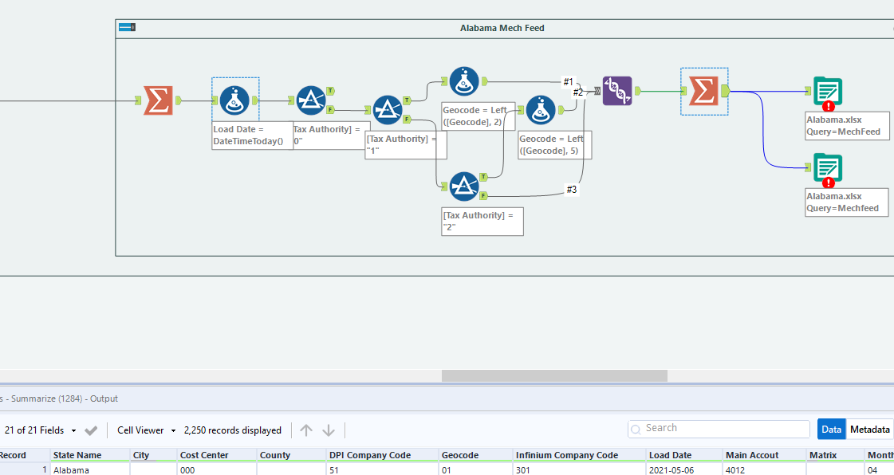Click the error indicator on the Mechfeed output
This screenshot has height=475, width=894.
[x=828, y=181]
